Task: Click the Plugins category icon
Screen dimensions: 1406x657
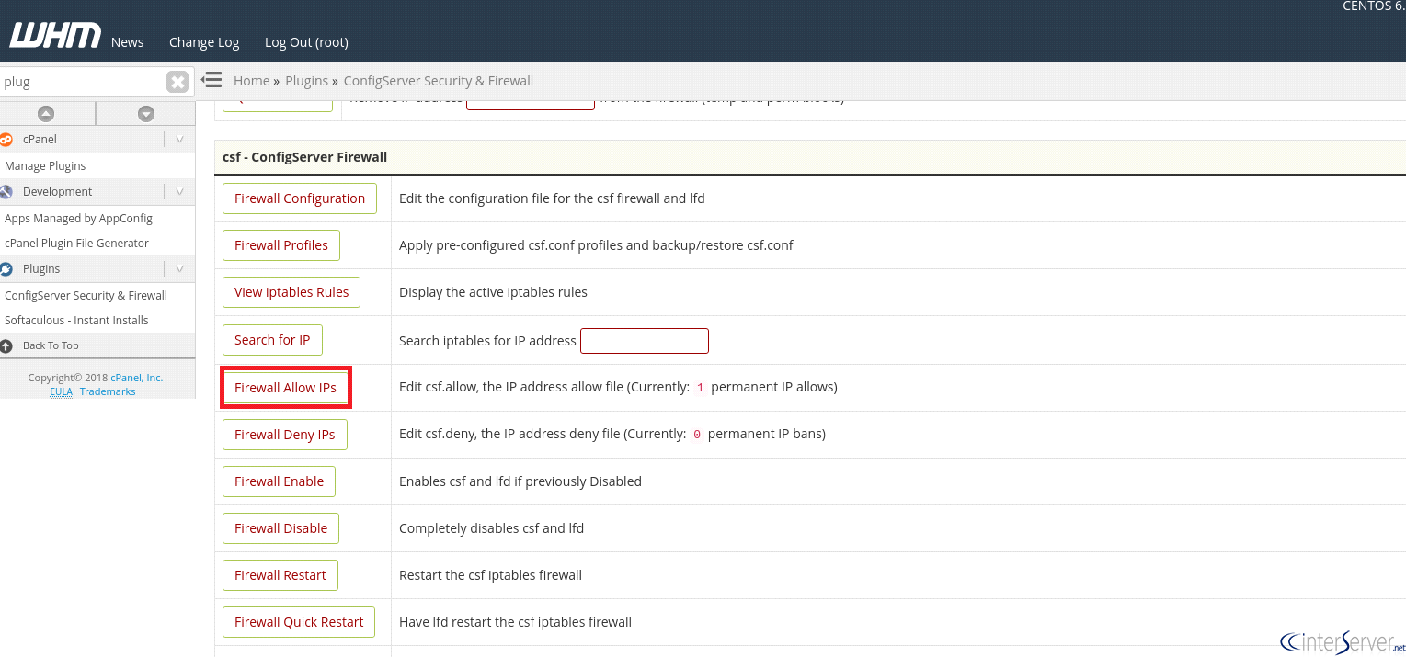Action: point(6,269)
